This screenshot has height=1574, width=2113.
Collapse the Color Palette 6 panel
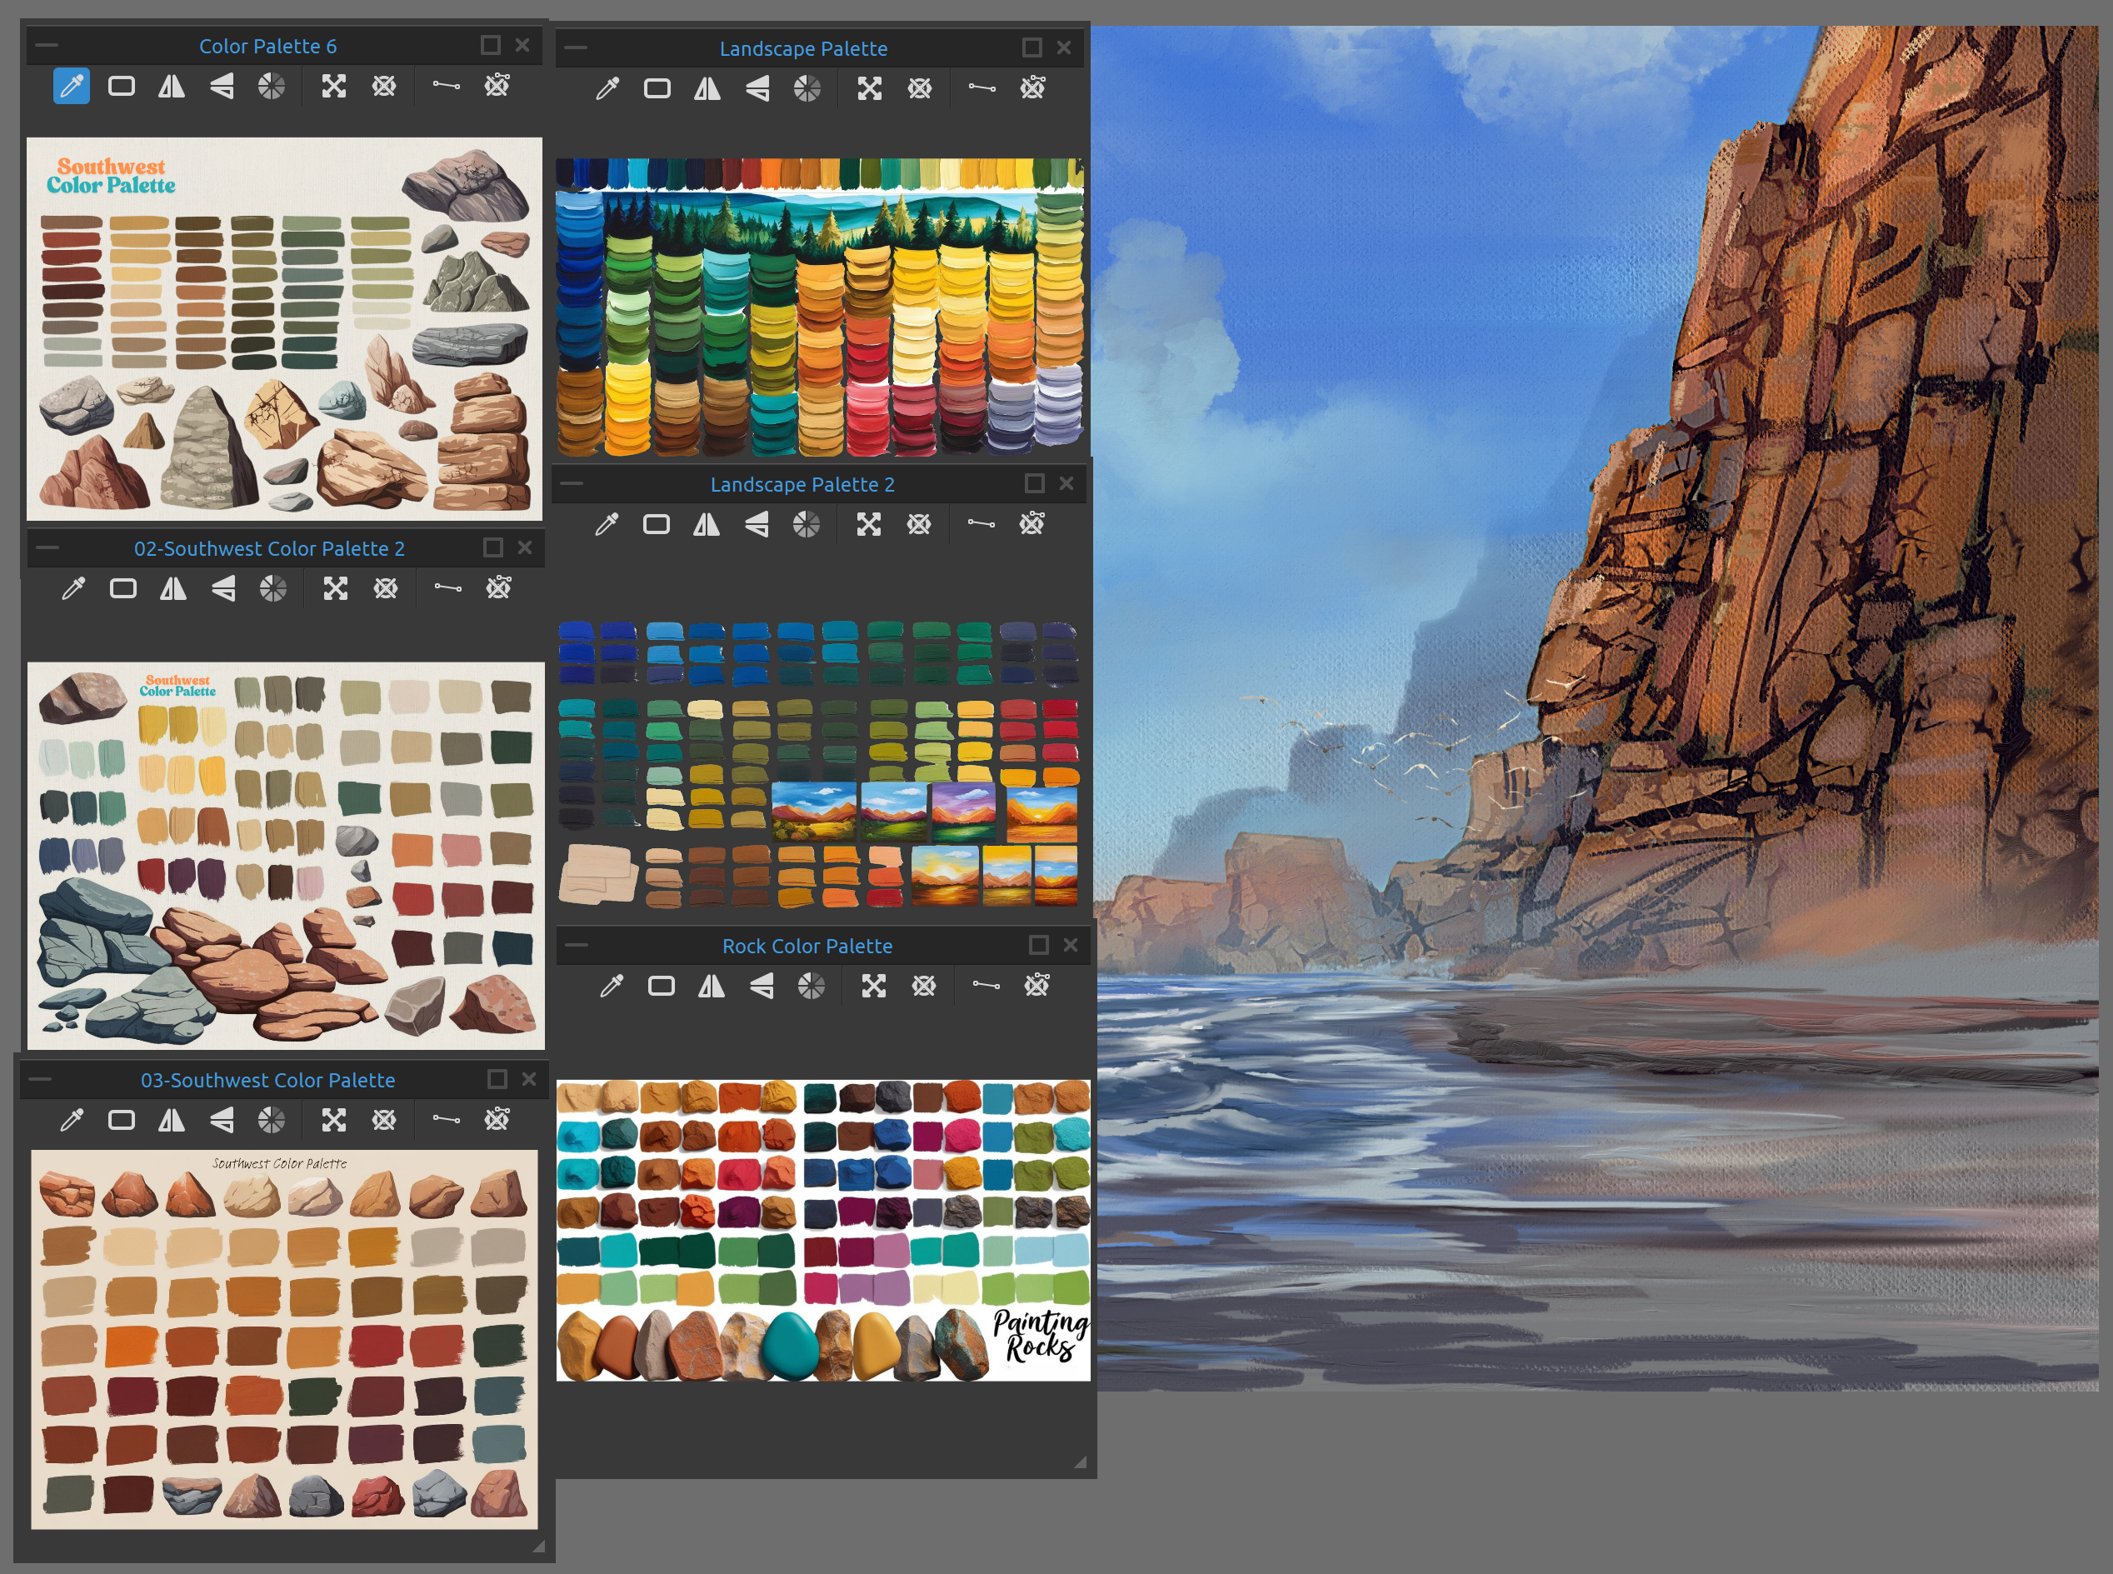click(x=46, y=45)
